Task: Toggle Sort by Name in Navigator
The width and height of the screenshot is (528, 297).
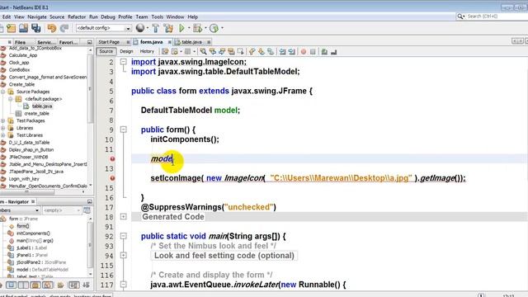Action: (74, 285)
